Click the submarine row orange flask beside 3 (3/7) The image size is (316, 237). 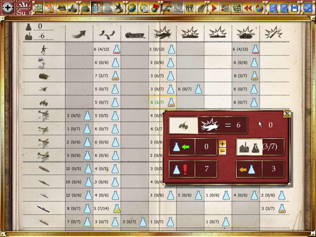pos(282,208)
